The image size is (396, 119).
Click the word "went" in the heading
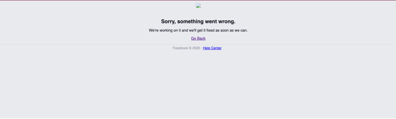point(211,22)
